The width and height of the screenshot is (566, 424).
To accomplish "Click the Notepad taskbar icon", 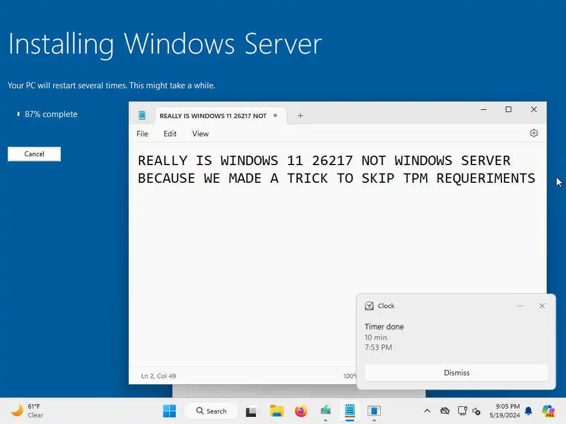I will point(349,410).
